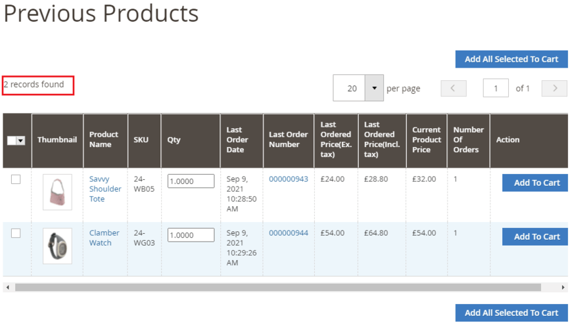This screenshot has width=585, height=331.
Task: Expand the per page dropdown arrow
Action: click(x=374, y=88)
